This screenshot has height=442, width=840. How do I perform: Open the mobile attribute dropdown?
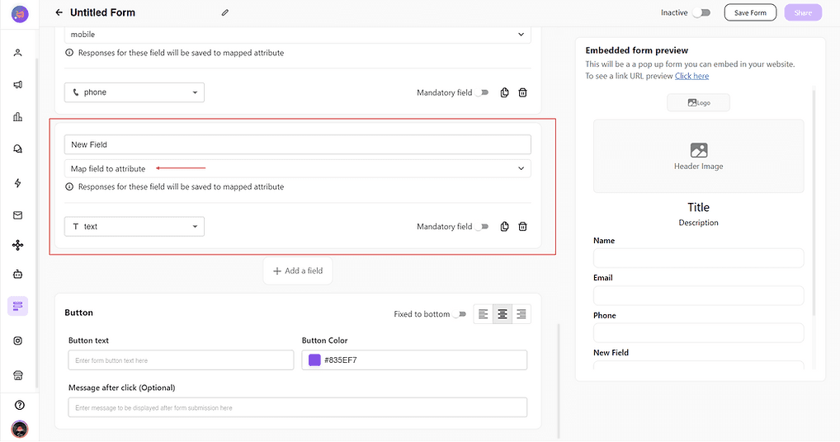pyautogui.click(x=298, y=35)
